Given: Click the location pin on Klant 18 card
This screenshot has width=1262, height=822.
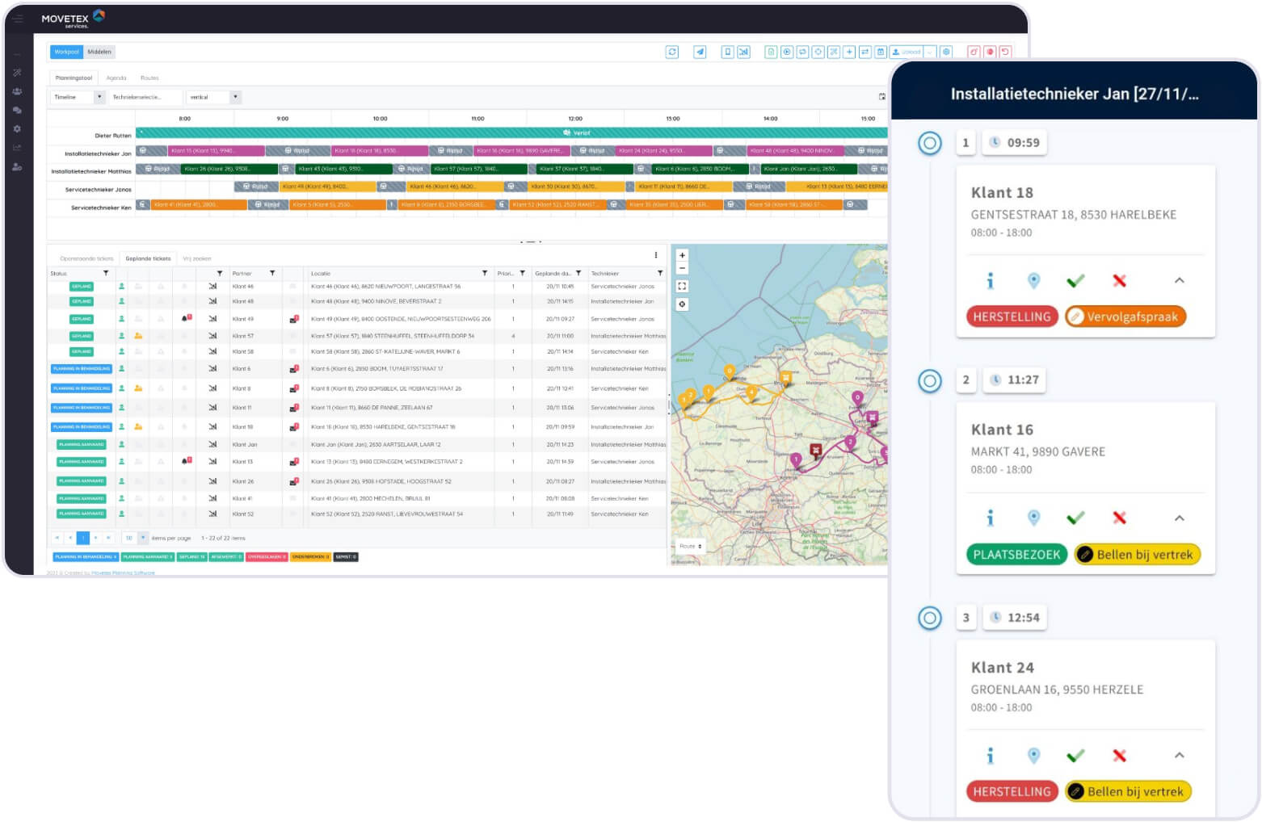Looking at the screenshot, I should point(1033,281).
